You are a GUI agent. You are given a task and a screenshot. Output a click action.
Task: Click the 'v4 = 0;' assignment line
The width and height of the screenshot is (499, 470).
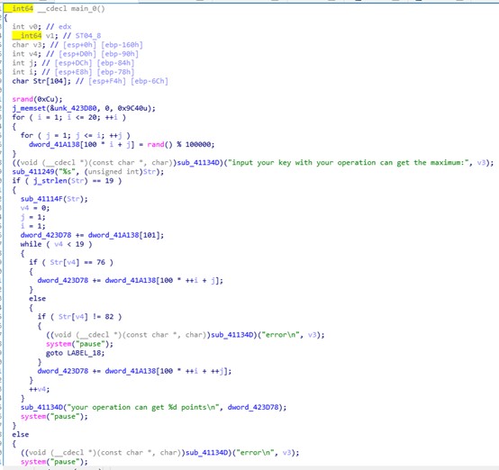[x=35, y=208]
